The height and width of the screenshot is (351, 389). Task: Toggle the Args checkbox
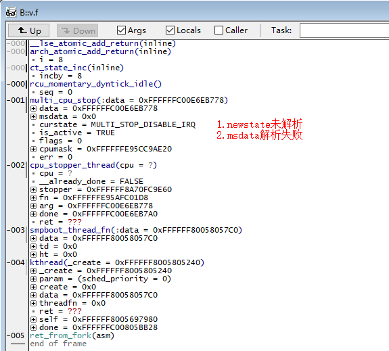(121, 30)
